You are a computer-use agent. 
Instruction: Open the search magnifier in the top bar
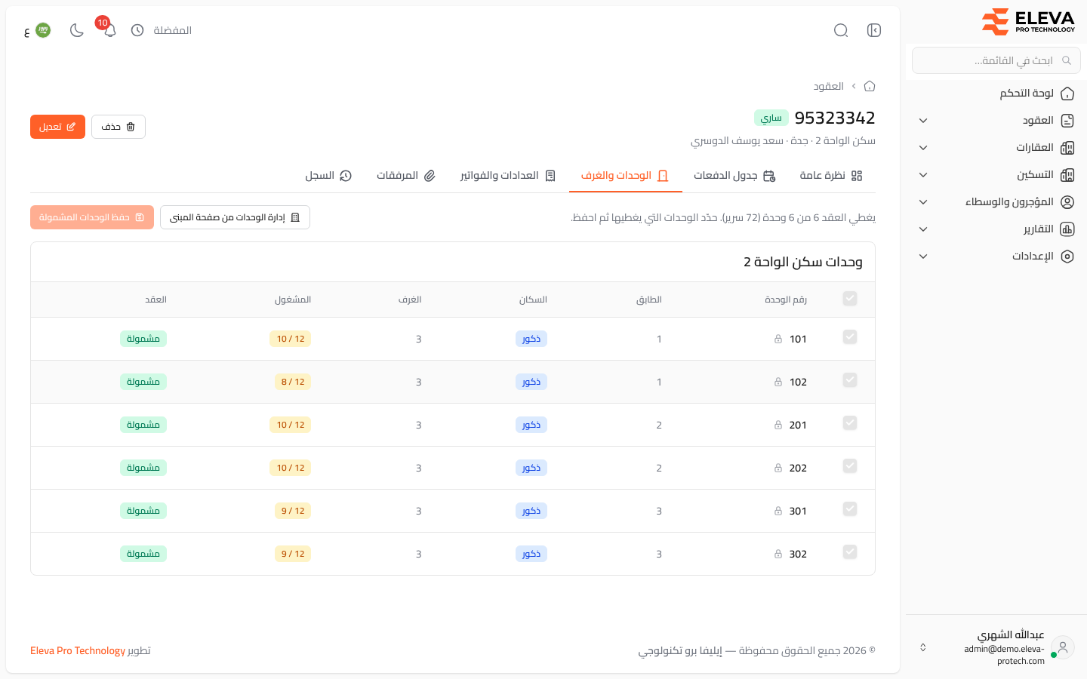841,30
